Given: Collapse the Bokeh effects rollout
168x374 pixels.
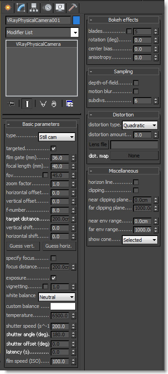Looking at the screenshot, I should [123, 20].
